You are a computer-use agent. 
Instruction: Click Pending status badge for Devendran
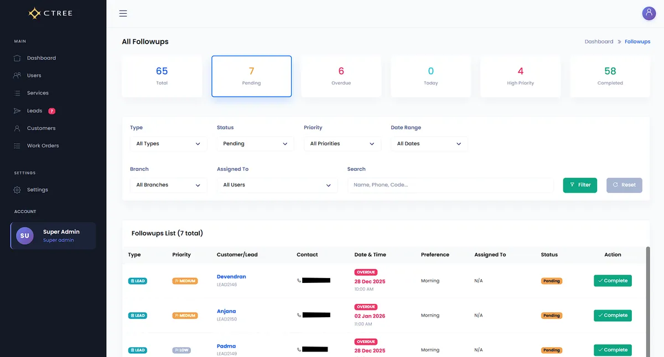pos(552,281)
